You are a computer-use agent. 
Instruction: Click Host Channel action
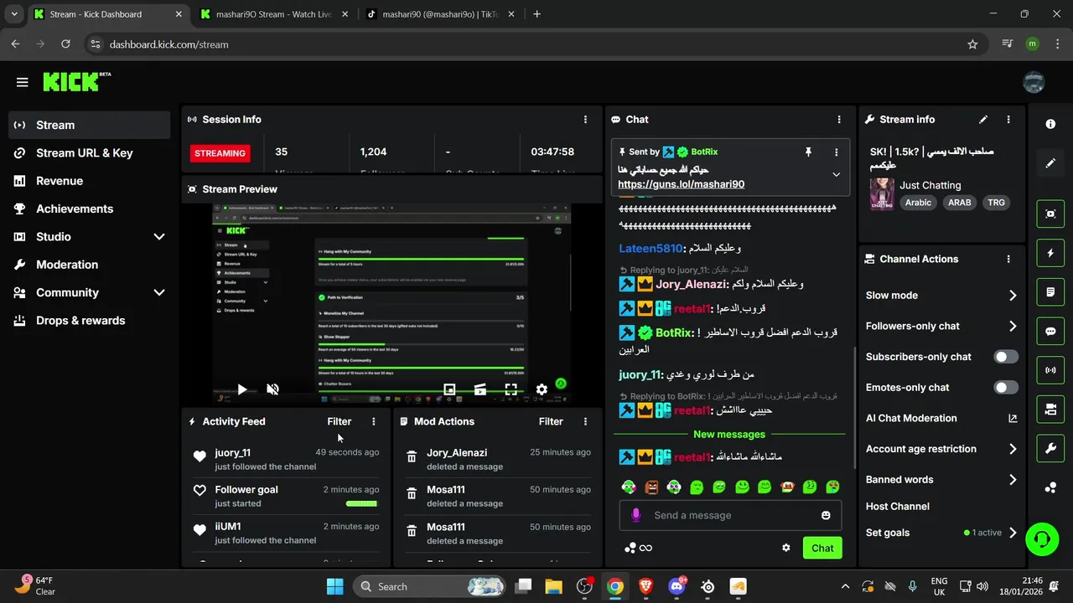coord(898,507)
